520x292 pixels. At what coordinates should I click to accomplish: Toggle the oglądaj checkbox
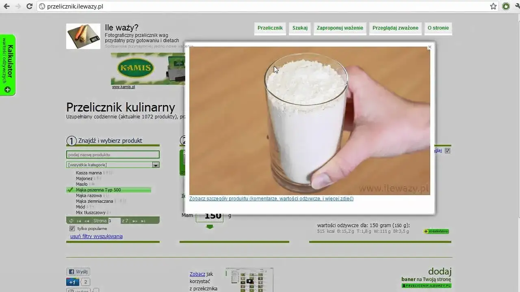(x=447, y=150)
